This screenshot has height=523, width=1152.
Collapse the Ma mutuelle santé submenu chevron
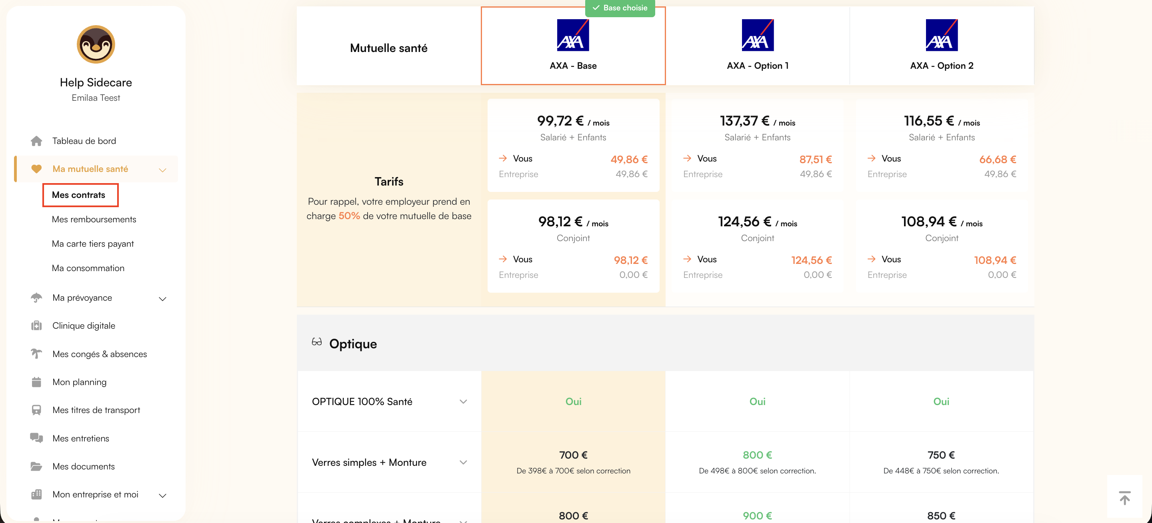163,170
